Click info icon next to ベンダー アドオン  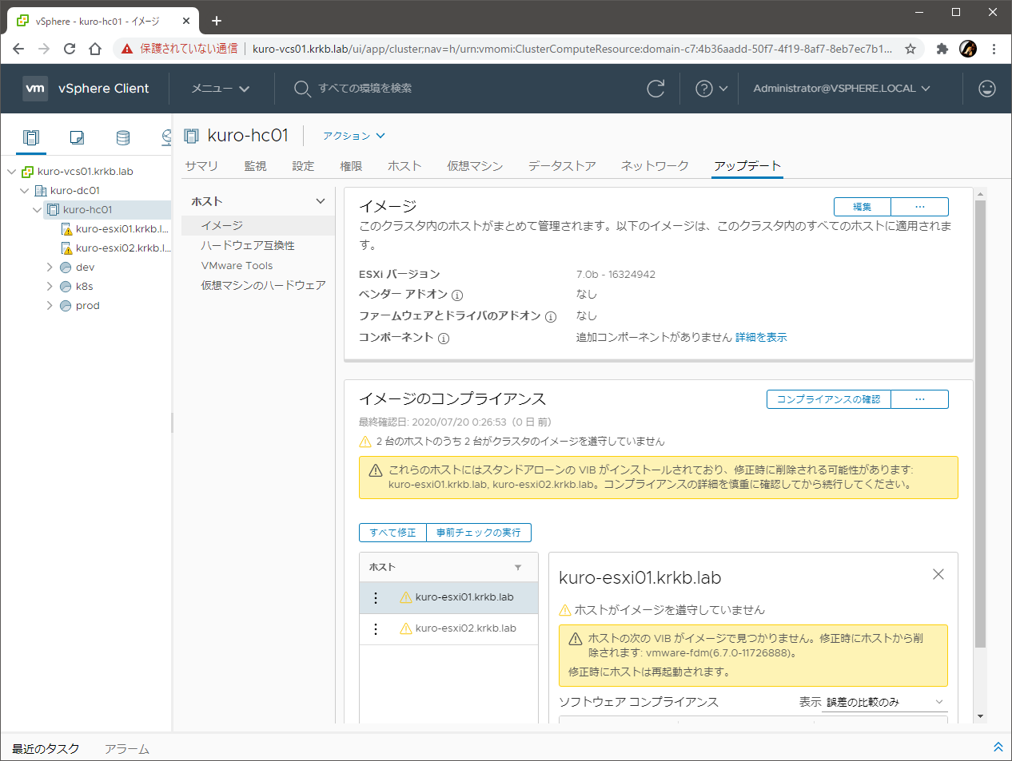457,295
